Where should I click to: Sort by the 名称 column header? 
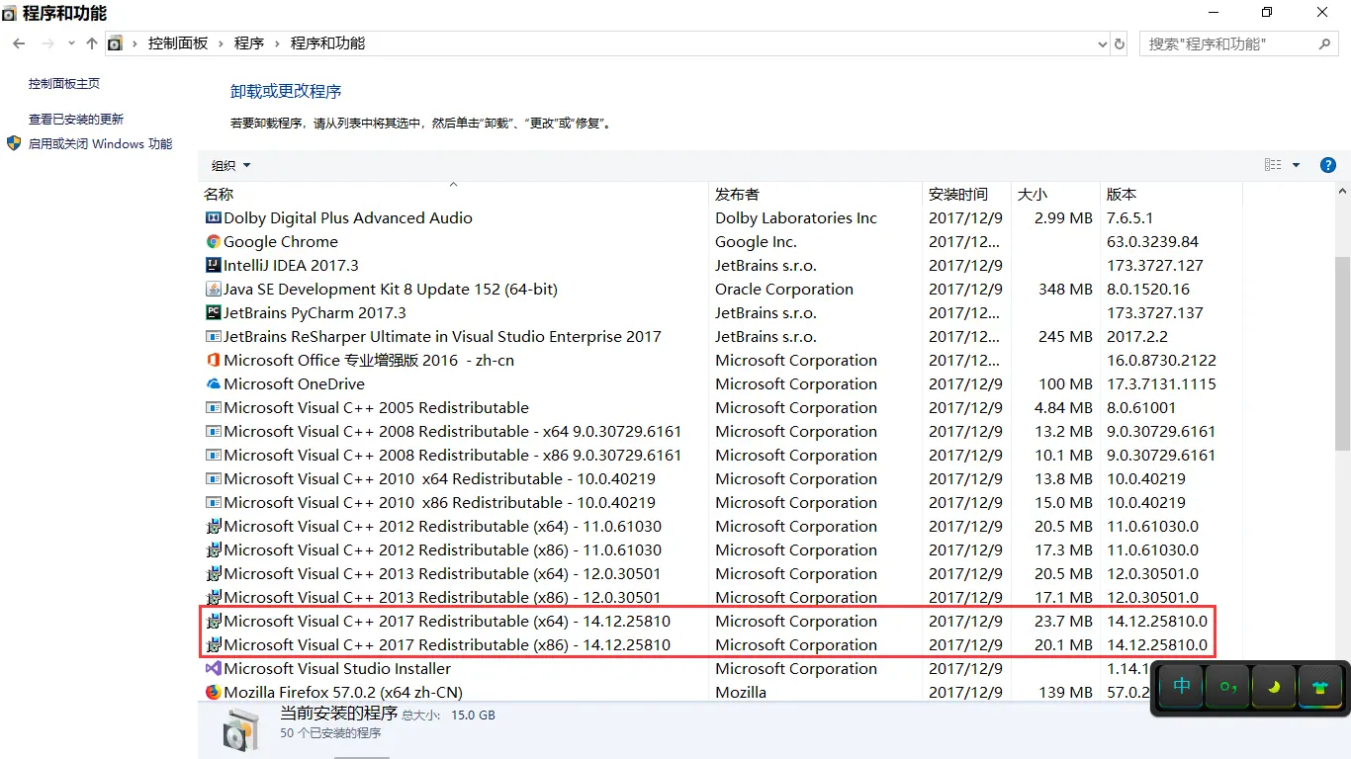click(x=454, y=194)
